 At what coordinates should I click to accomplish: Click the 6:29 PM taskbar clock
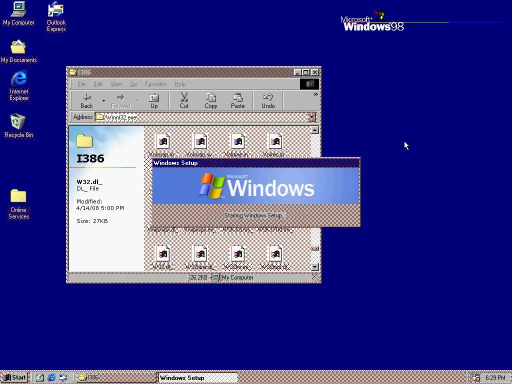495,378
